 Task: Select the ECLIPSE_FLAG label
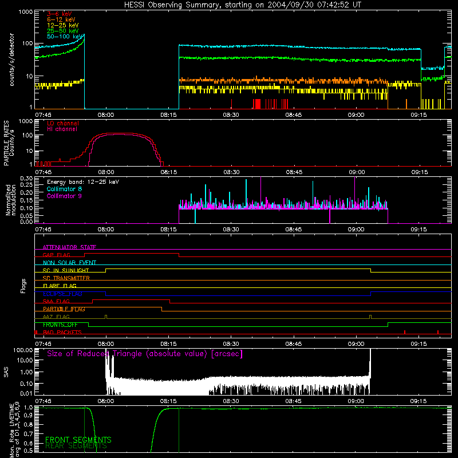pos(62,294)
